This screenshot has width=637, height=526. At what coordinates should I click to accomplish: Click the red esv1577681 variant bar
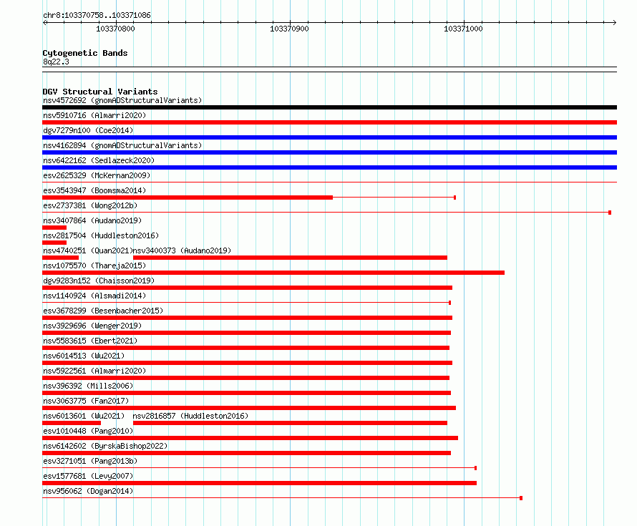(x=260, y=483)
